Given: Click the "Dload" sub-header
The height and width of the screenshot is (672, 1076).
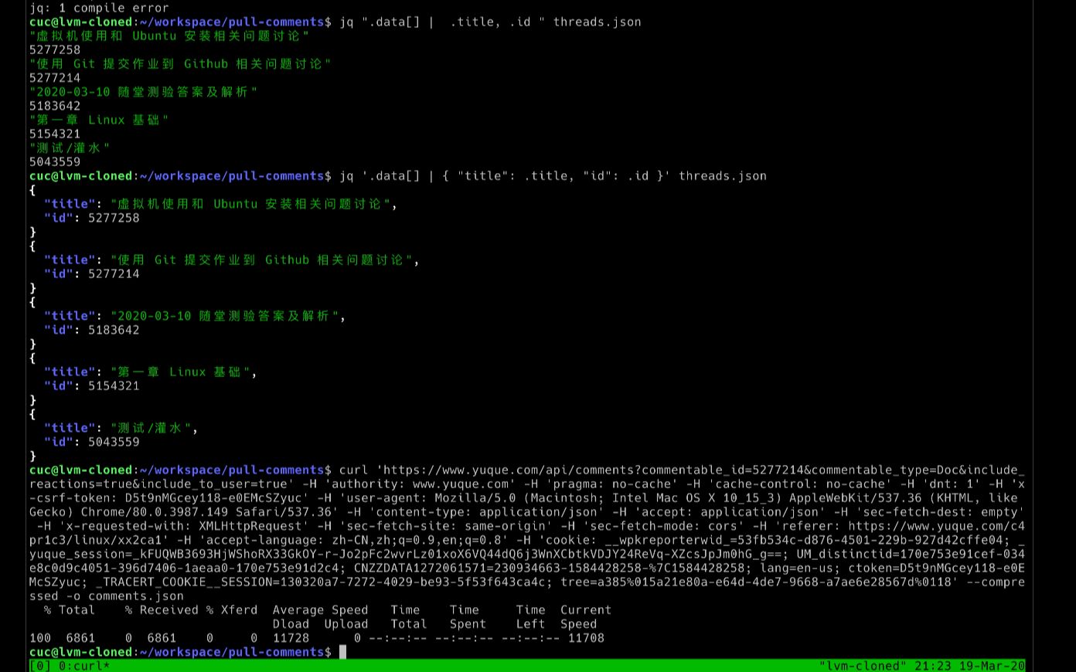Looking at the screenshot, I should (x=291, y=623).
